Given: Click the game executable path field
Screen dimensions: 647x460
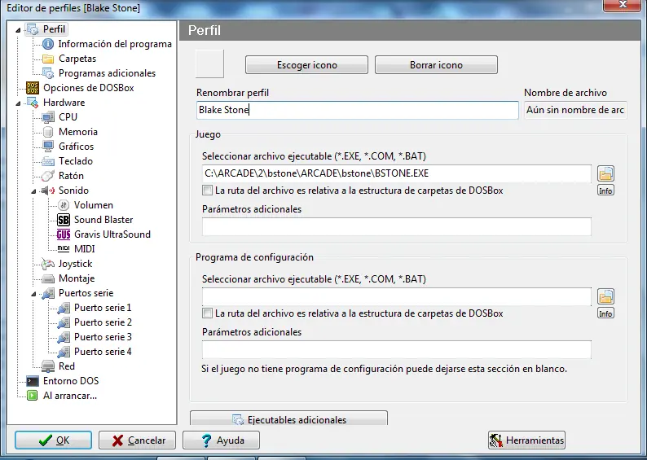Looking at the screenshot, I should (x=397, y=173).
